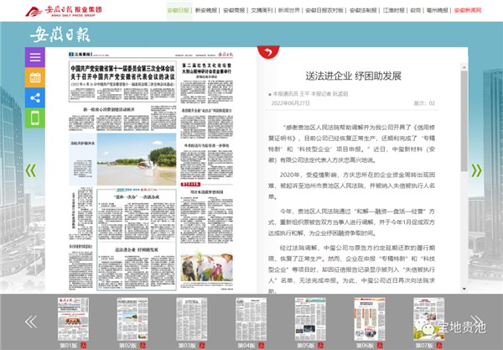
Task: Open the orange calendar date picker
Action: [35, 77]
